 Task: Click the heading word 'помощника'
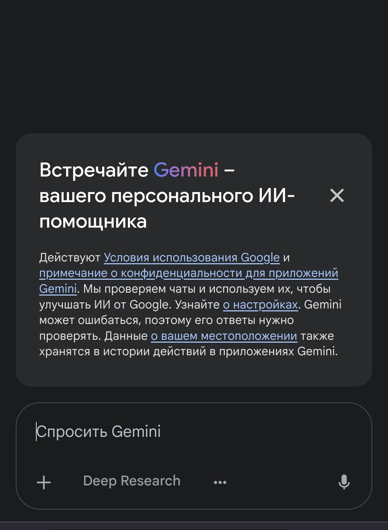[93, 221]
